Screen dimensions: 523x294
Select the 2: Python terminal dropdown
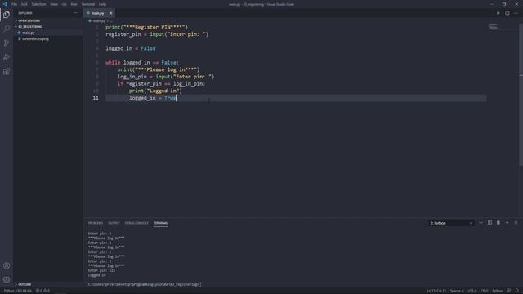[x=451, y=223]
